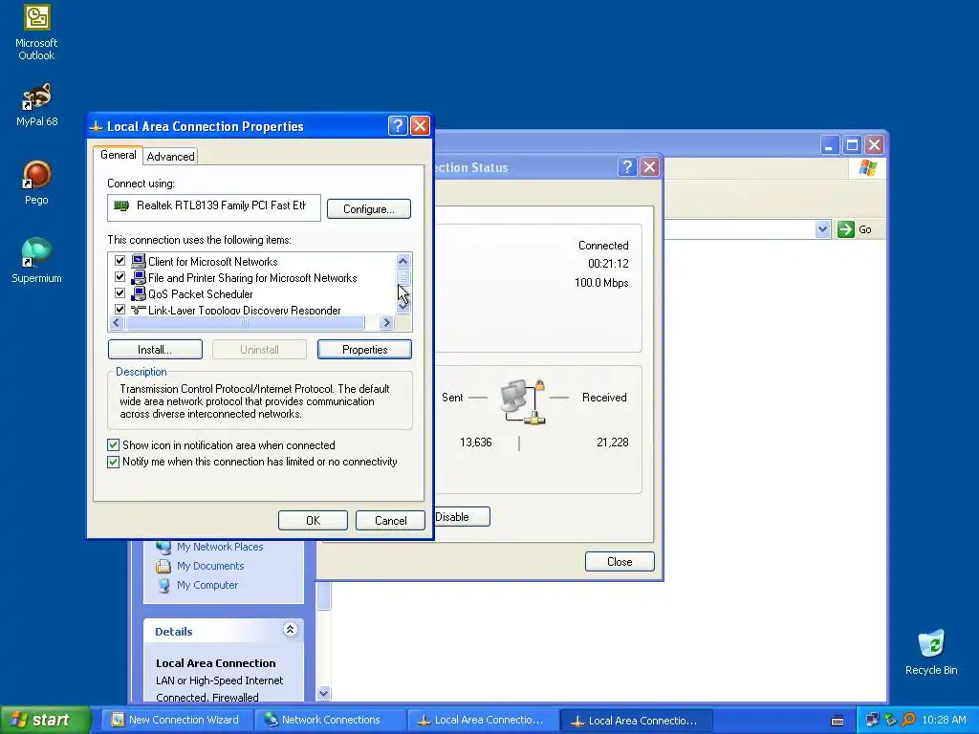Screen dimensions: 979x734
Task: Launch Supermium browser shortcut
Action: pyautogui.click(x=36, y=260)
